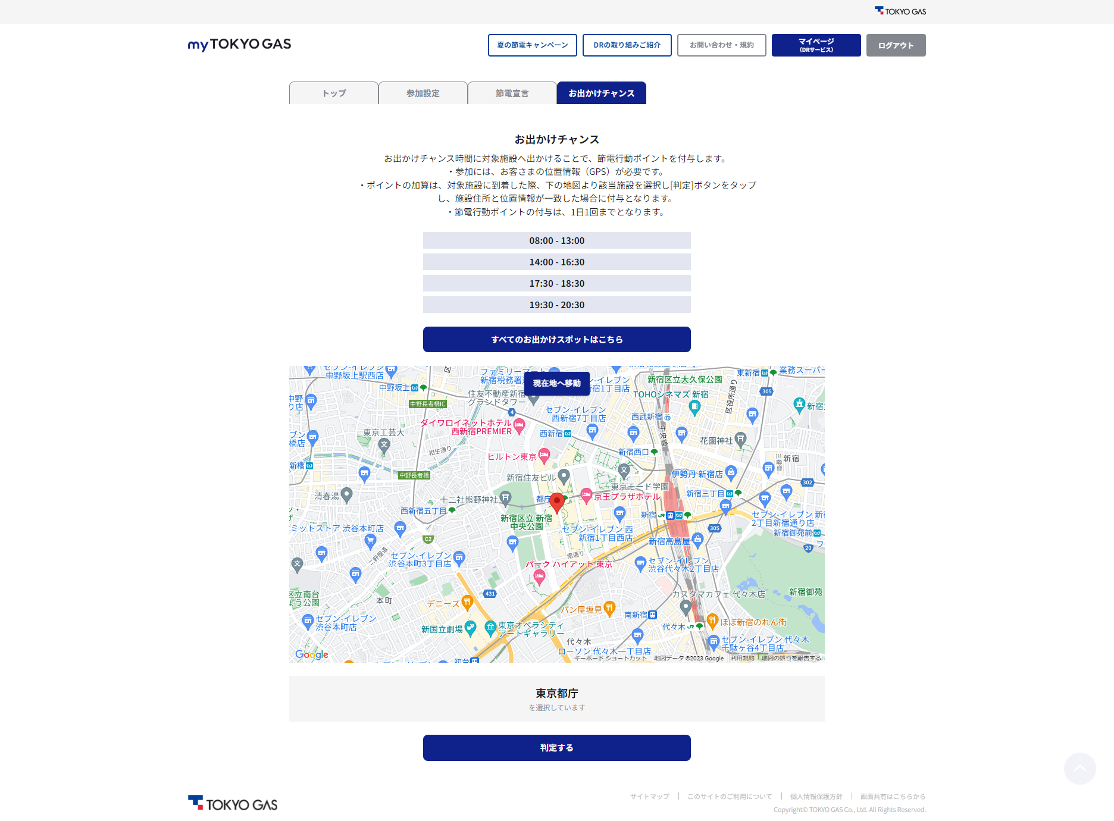The height and width of the screenshot is (821, 1114).
Task: Click 現在地へ移動 on the map
Action: (556, 384)
